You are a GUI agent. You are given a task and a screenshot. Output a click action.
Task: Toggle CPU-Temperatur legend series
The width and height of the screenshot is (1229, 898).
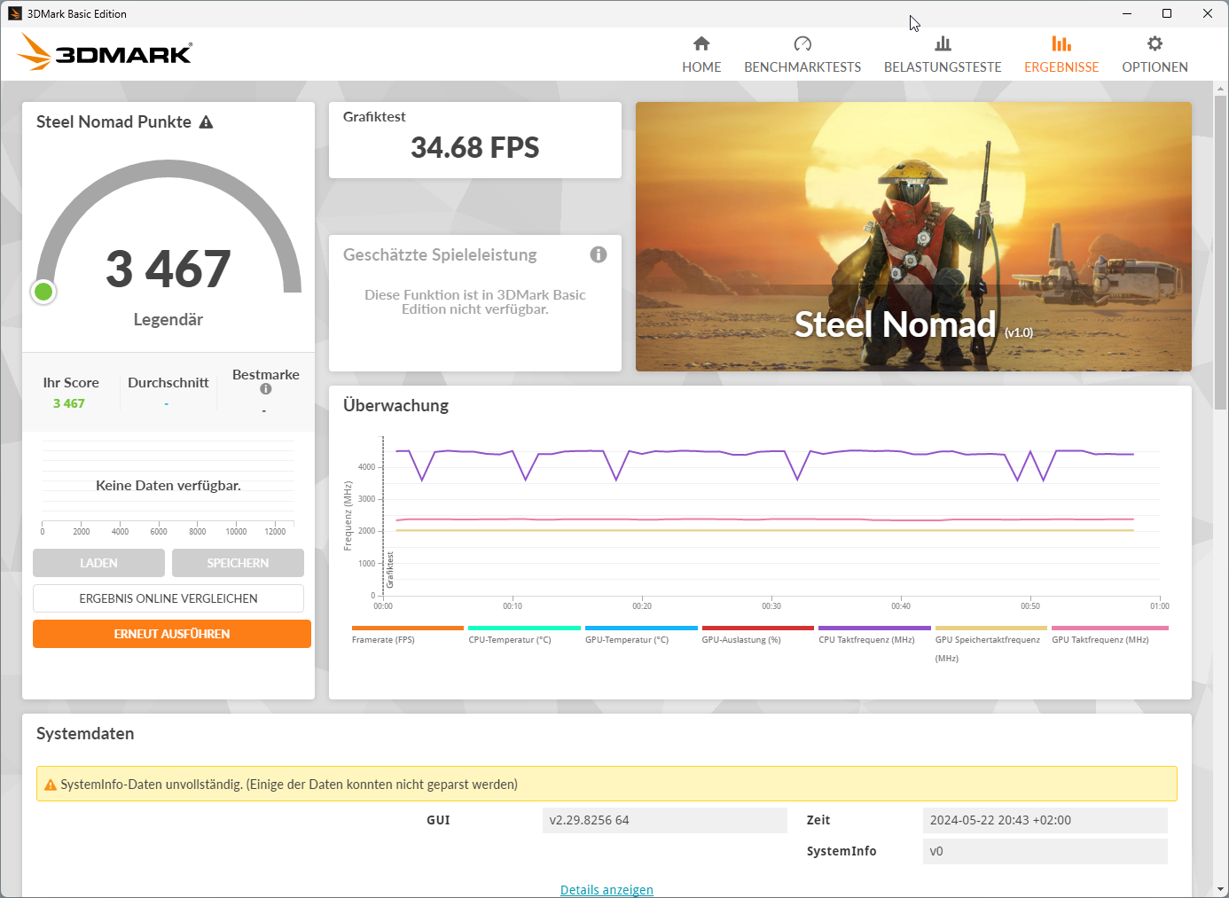click(x=524, y=635)
